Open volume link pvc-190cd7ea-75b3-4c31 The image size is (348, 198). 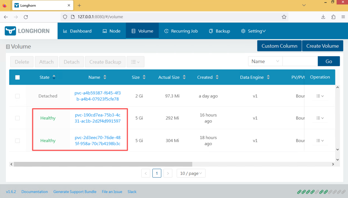pyautogui.click(x=98, y=118)
